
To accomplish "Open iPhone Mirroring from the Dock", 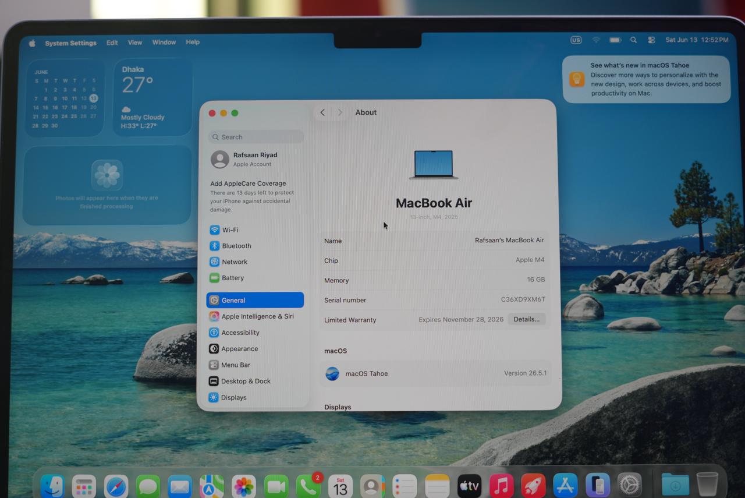I will [597, 486].
